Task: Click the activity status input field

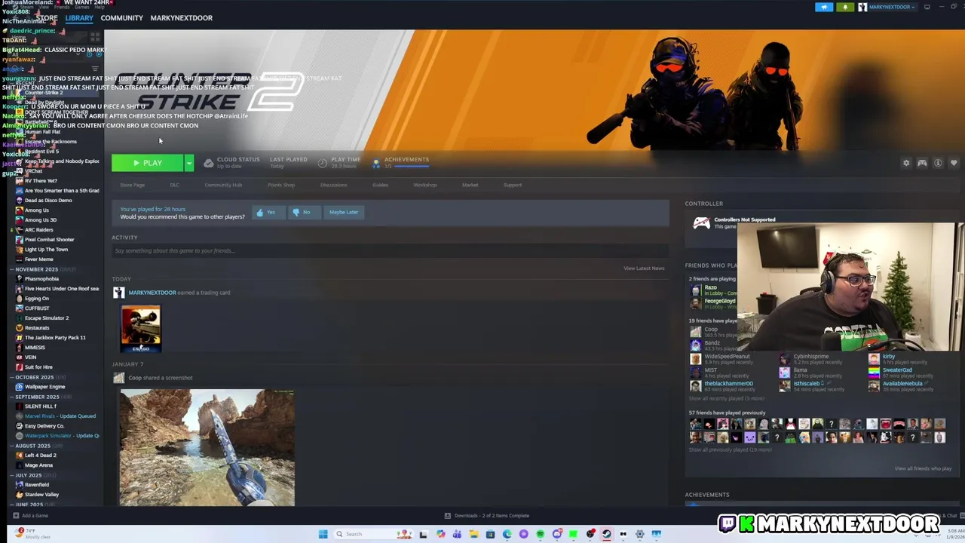Action: [x=391, y=250]
